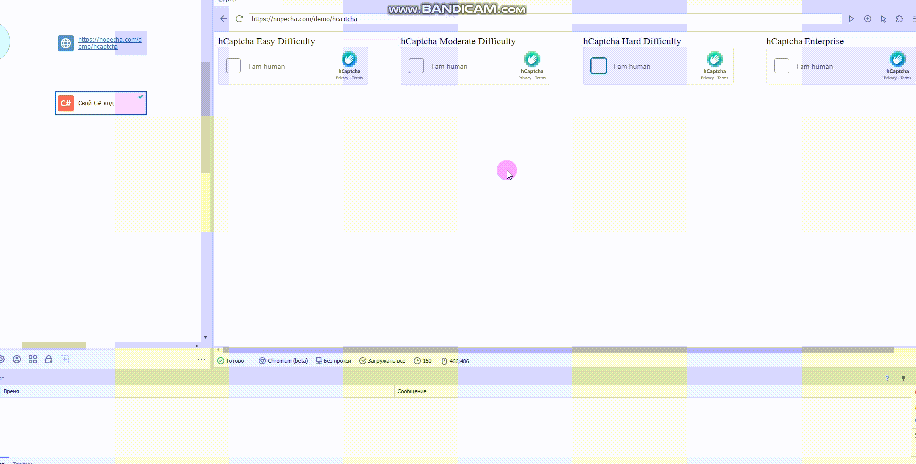916x464 pixels.
Task: Click the 'hCaptcha Enterprise' heading
Action: tap(805, 41)
